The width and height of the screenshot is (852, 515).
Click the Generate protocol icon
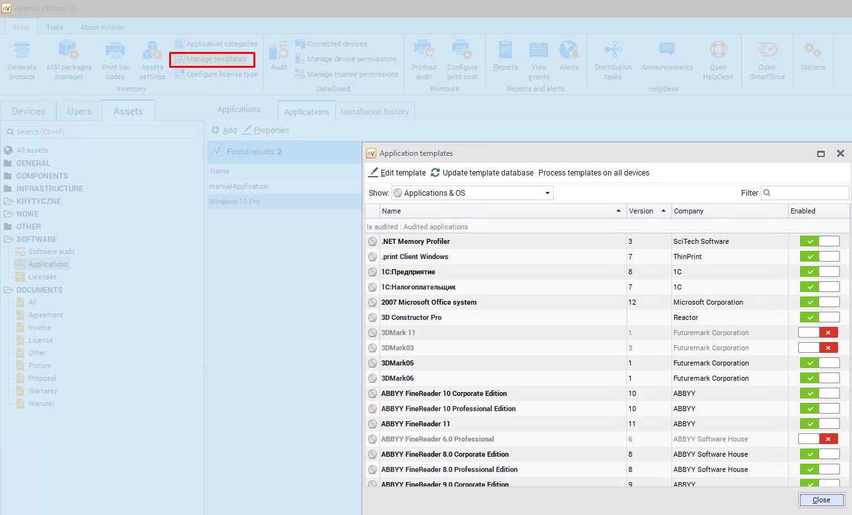pyautogui.click(x=22, y=51)
